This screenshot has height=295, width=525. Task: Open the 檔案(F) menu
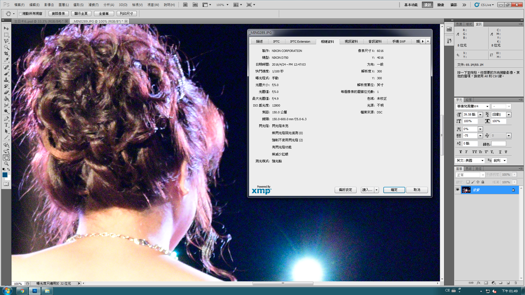[19, 5]
